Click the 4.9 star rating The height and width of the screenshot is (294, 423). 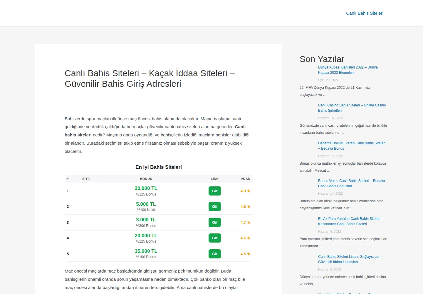click(x=245, y=191)
